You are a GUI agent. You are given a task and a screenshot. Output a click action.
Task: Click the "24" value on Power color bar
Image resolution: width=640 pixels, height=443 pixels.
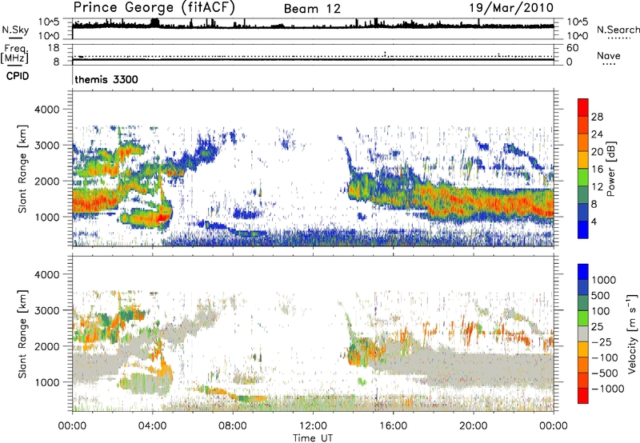click(x=597, y=134)
